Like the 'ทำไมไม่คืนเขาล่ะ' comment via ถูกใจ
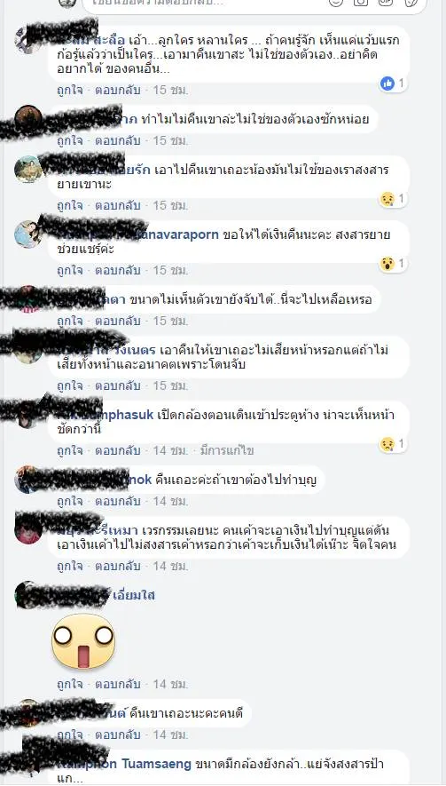Viewport: 446px width, 786px height. [x=69, y=140]
